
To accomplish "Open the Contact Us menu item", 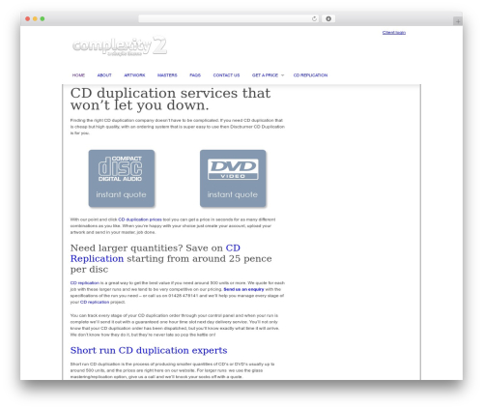I will tap(226, 75).
